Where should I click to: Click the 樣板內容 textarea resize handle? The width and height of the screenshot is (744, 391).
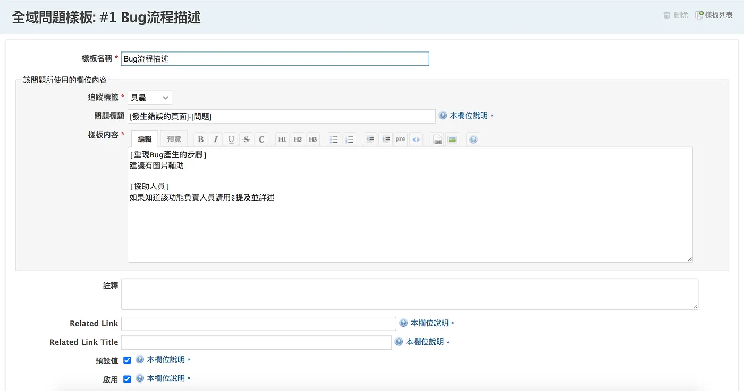point(690,259)
